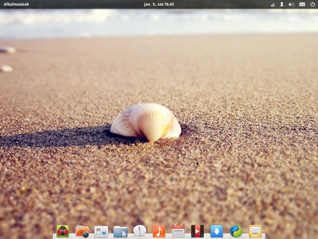Launch the photo manager from the dock
Viewport: 318px width, 239px height.
tap(82, 232)
